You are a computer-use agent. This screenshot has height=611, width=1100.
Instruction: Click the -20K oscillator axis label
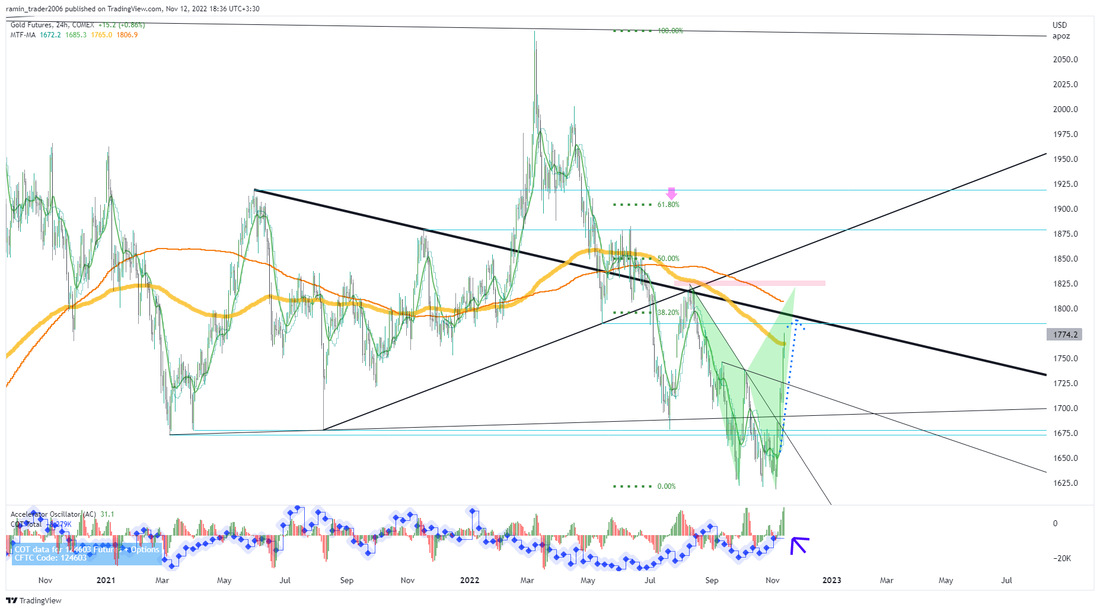[1061, 558]
